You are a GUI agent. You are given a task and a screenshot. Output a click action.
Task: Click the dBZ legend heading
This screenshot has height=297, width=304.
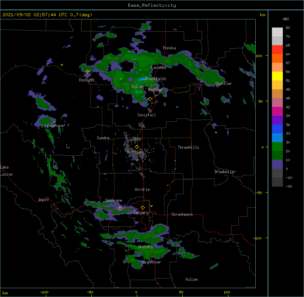click(x=286, y=19)
